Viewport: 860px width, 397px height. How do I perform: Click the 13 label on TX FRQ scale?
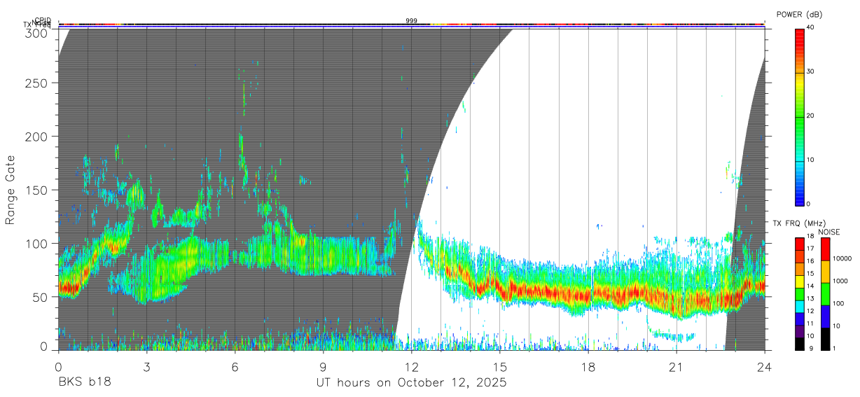[x=810, y=299]
